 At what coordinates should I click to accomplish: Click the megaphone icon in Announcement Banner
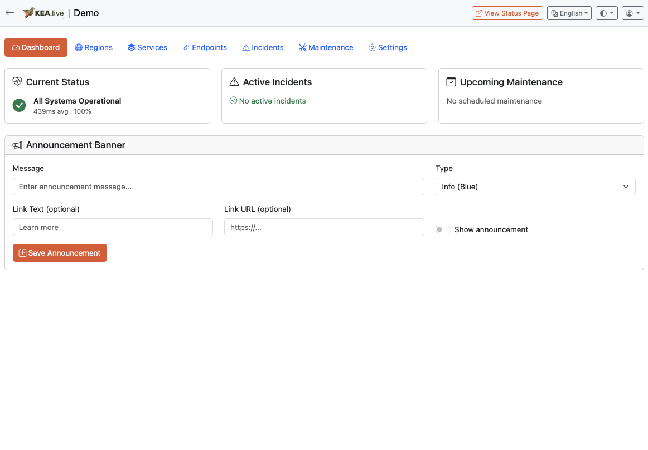[17, 145]
